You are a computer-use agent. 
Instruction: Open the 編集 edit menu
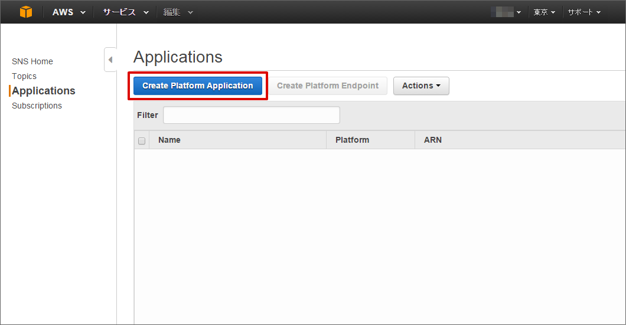[178, 12]
